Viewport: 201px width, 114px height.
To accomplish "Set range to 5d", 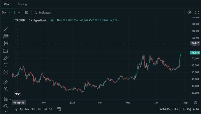I will point(45,109).
